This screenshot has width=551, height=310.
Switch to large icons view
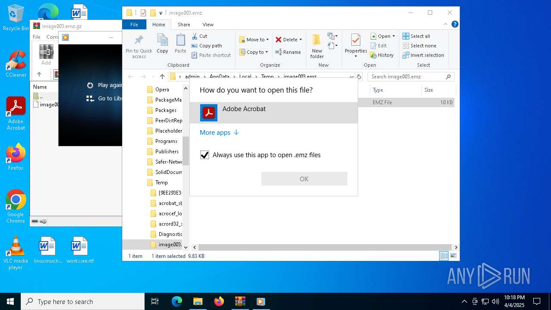pyautogui.click(x=453, y=256)
